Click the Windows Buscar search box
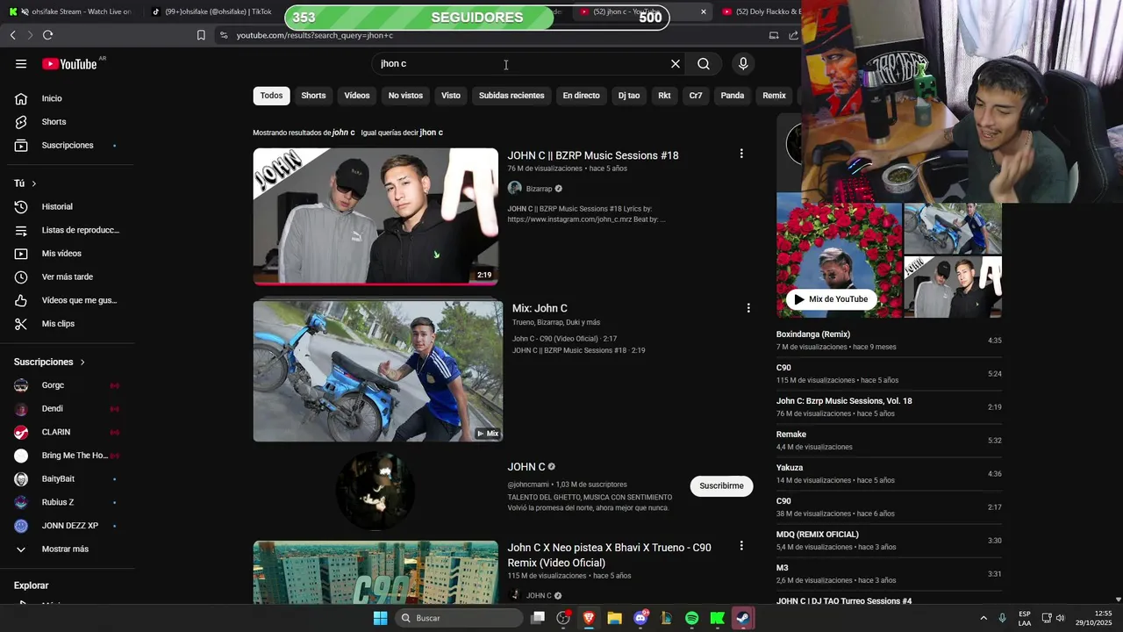Screen dimensions: 1123x632 (x=459, y=618)
